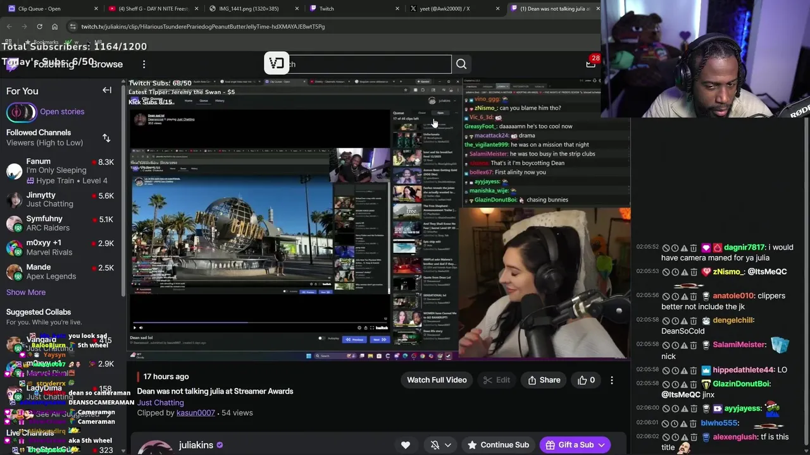This screenshot has height=455, width=810.
Task: View site information in address bar
Action: tap(73, 27)
